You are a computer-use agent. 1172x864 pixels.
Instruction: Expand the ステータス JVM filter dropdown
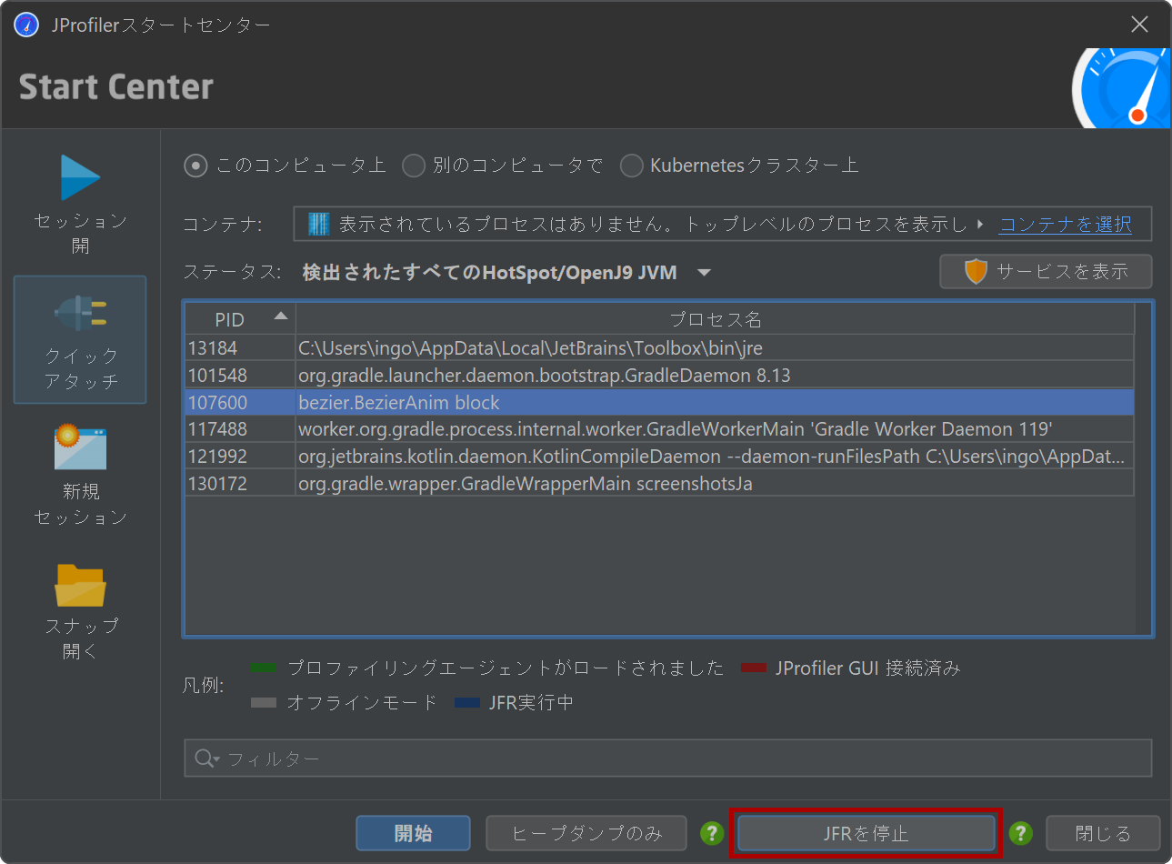pyautogui.click(x=704, y=273)
